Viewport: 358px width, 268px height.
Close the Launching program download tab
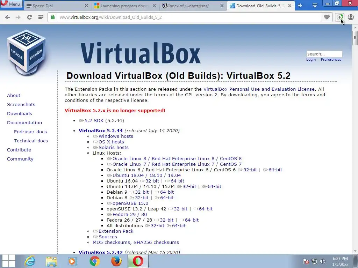(154, 6)
